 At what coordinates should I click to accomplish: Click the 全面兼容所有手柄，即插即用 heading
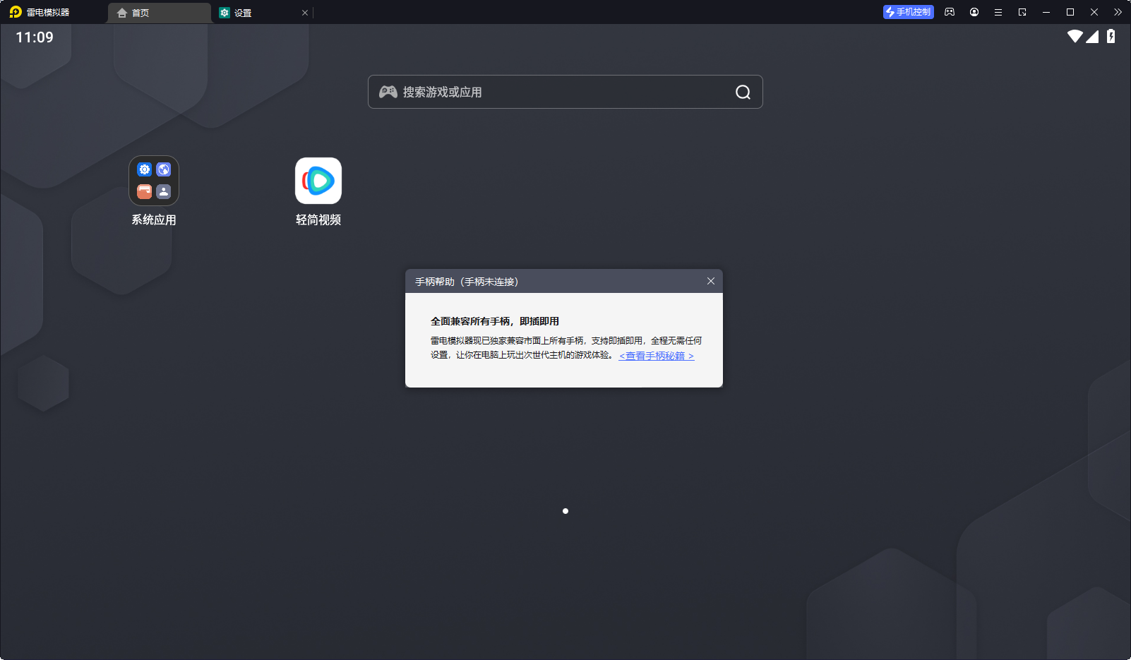tap(495, 321)
